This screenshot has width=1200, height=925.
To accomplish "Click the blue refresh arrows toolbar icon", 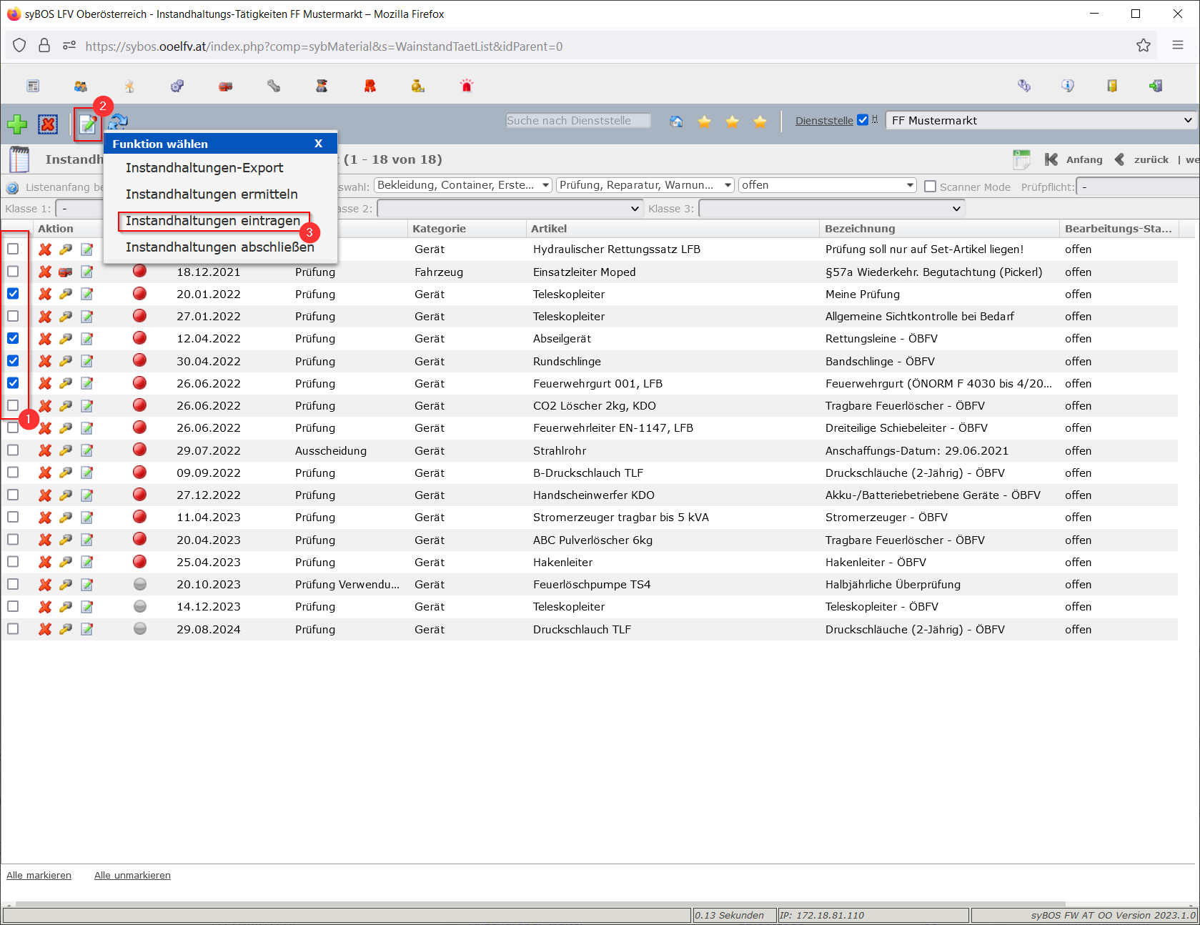I will click(119, 123).
